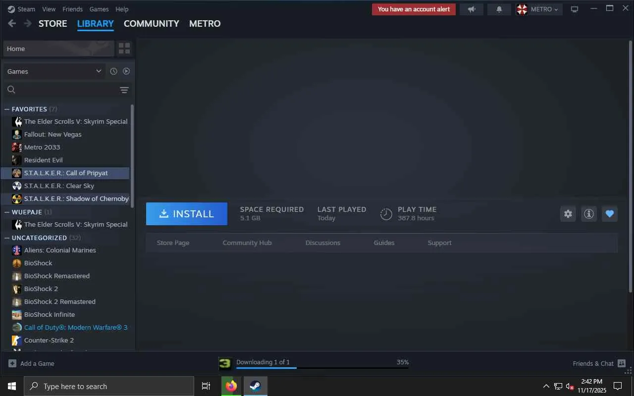
Task: Select Call of Duty: Modern Warfare 3
Action: coord(66,328)
